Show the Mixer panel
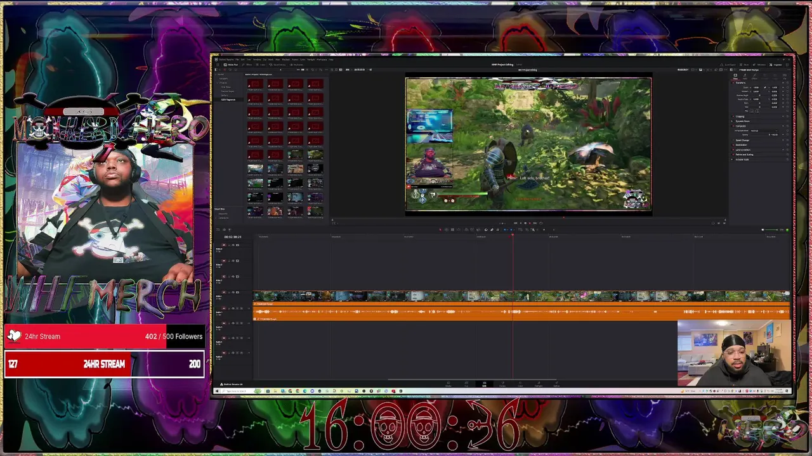The height and width of the screenshot is (456, 812). click(x=743, y=65)
